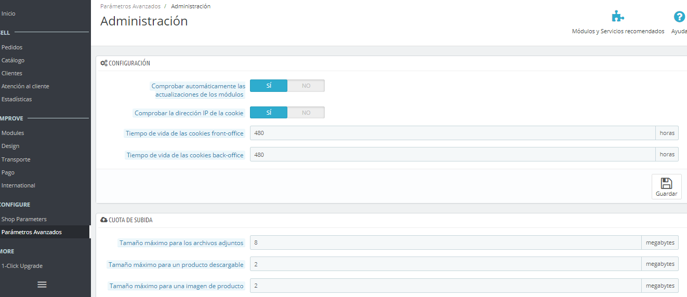
Task: Click the puzzle piece recommended modules icon
Action: [x=618, y=17]
